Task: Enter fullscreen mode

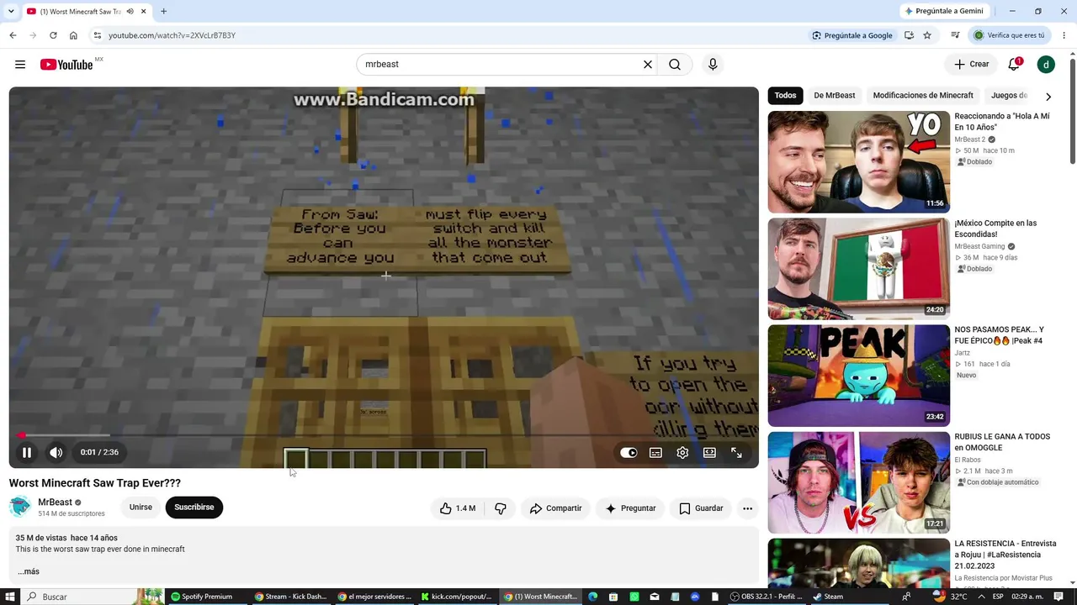Action: point(736,453)
